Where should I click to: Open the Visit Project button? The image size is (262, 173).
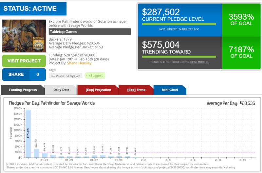point(24,61)
